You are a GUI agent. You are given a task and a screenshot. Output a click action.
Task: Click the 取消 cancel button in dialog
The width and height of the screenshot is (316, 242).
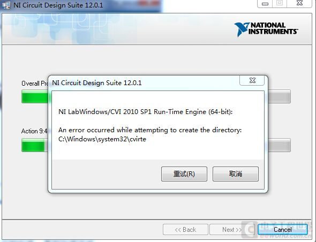(235, 173)
